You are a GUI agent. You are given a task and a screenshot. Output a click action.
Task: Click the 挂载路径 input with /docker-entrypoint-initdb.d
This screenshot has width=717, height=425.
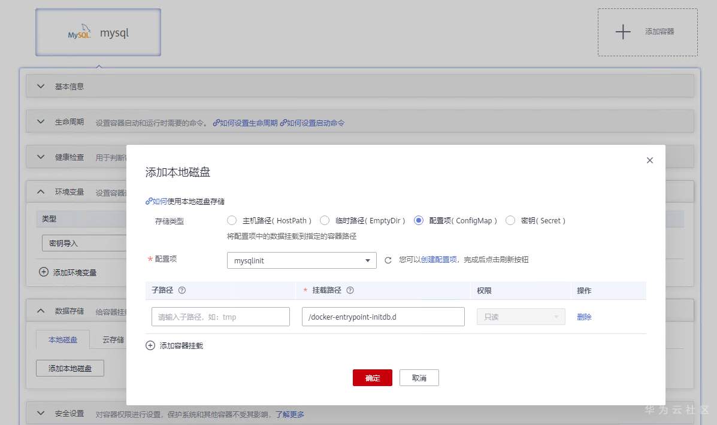point(383,317)
